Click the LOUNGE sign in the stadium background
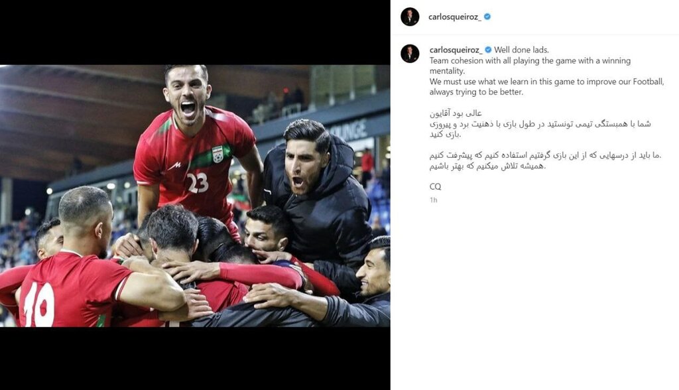Screen dimensions: 679x390 (349, 129)
